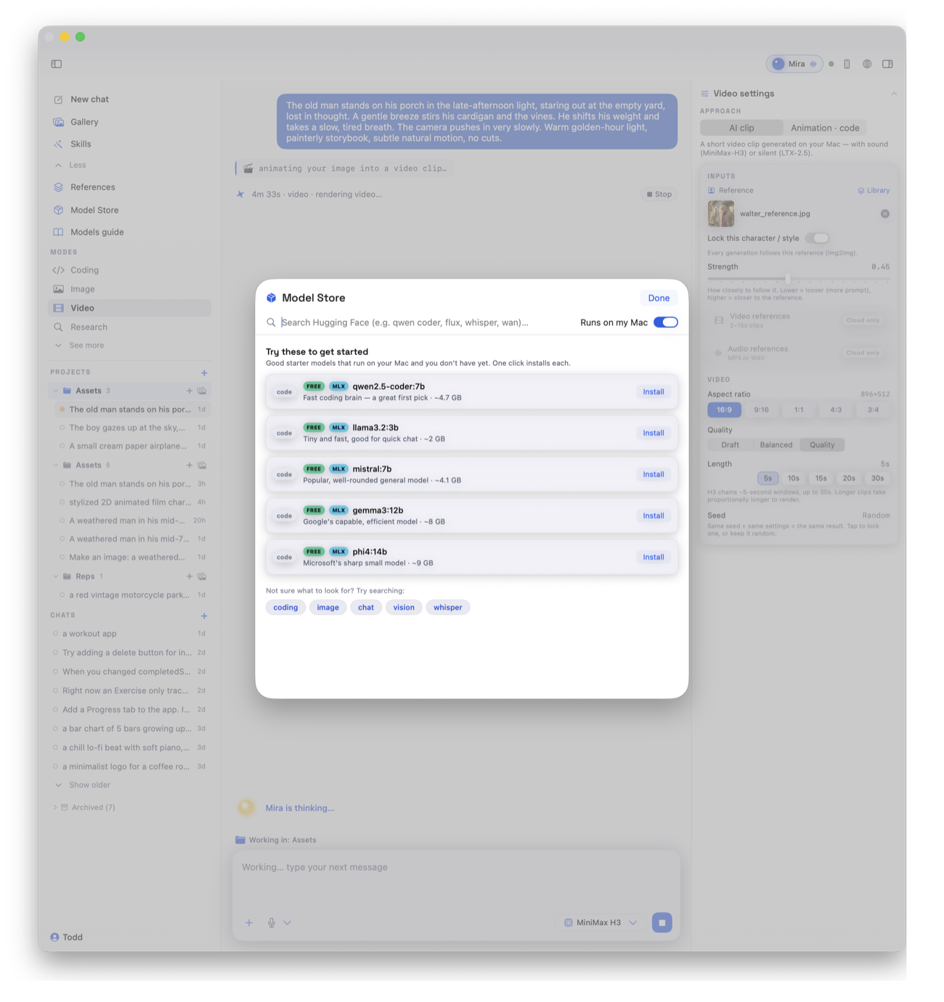The height and width of the screenshot is (1002, 944).
Task: Select Video mode in sidebar
Action: [x=129, y=308]
